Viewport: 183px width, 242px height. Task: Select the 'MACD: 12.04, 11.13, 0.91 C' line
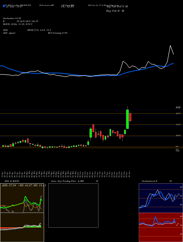[x=18, y=24]
